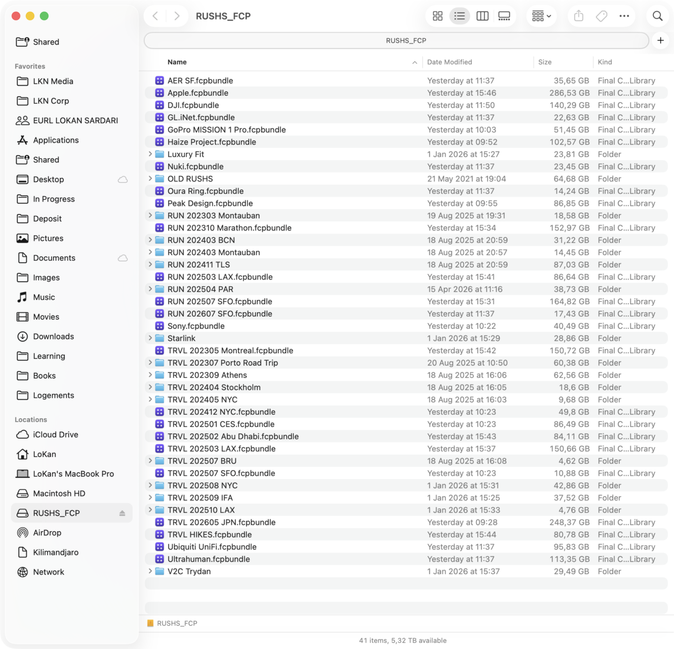Click the Movies film icon
The image size is (674, 649).
[23, 317]
